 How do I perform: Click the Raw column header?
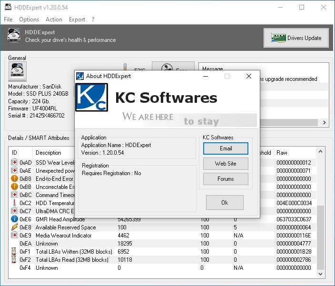295,153
